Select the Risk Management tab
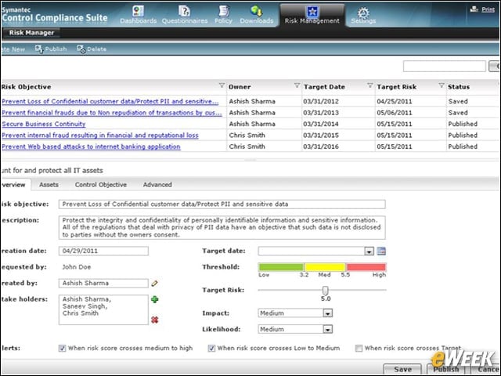 click(312, 15)
